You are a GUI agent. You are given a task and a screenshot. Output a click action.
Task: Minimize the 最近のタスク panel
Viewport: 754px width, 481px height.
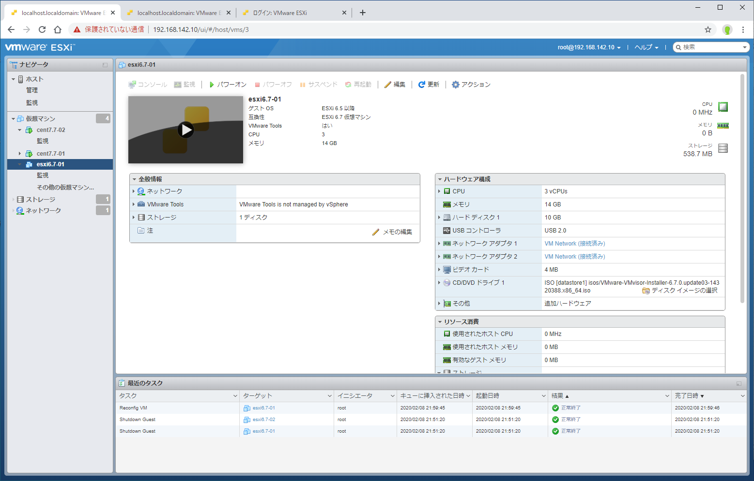[x=739, y=383]
